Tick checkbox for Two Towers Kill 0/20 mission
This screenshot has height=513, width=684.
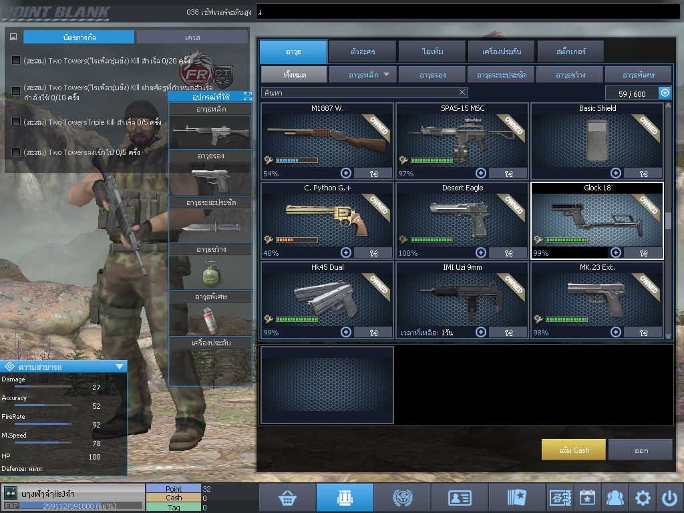coord(16,60)
